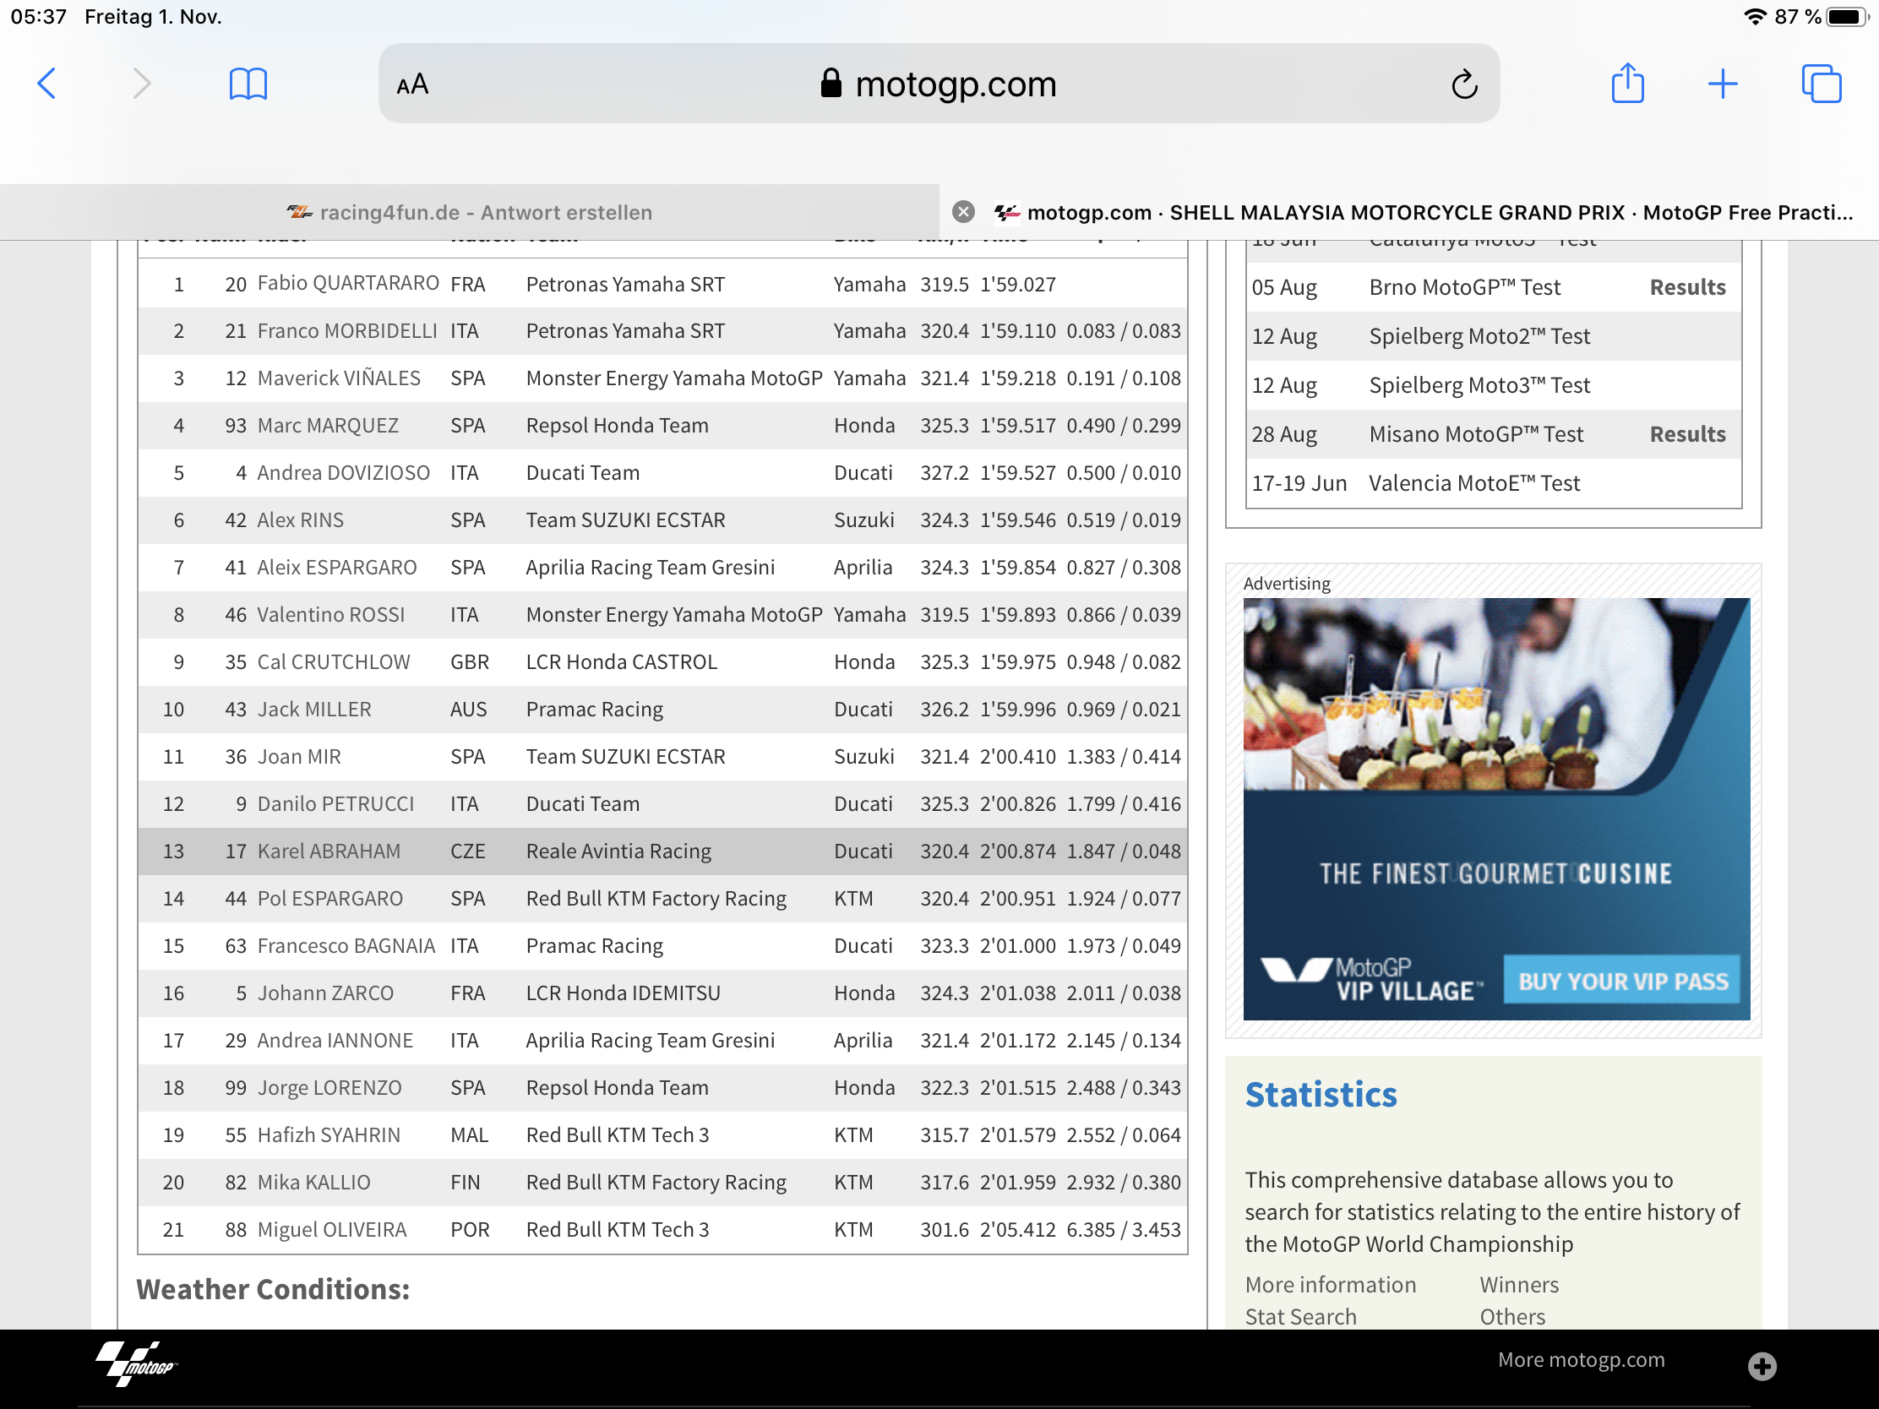
Task: Open the bookmarks book icon
Action: pos(248,84)
